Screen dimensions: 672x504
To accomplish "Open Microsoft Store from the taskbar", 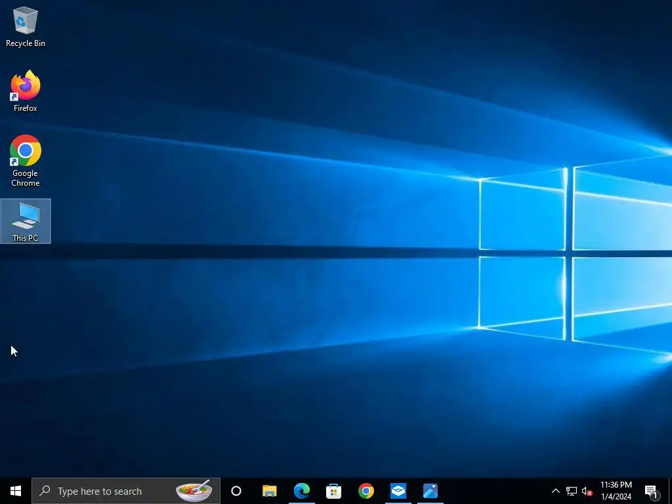I will pyautogui.click(x=333, y=491).
